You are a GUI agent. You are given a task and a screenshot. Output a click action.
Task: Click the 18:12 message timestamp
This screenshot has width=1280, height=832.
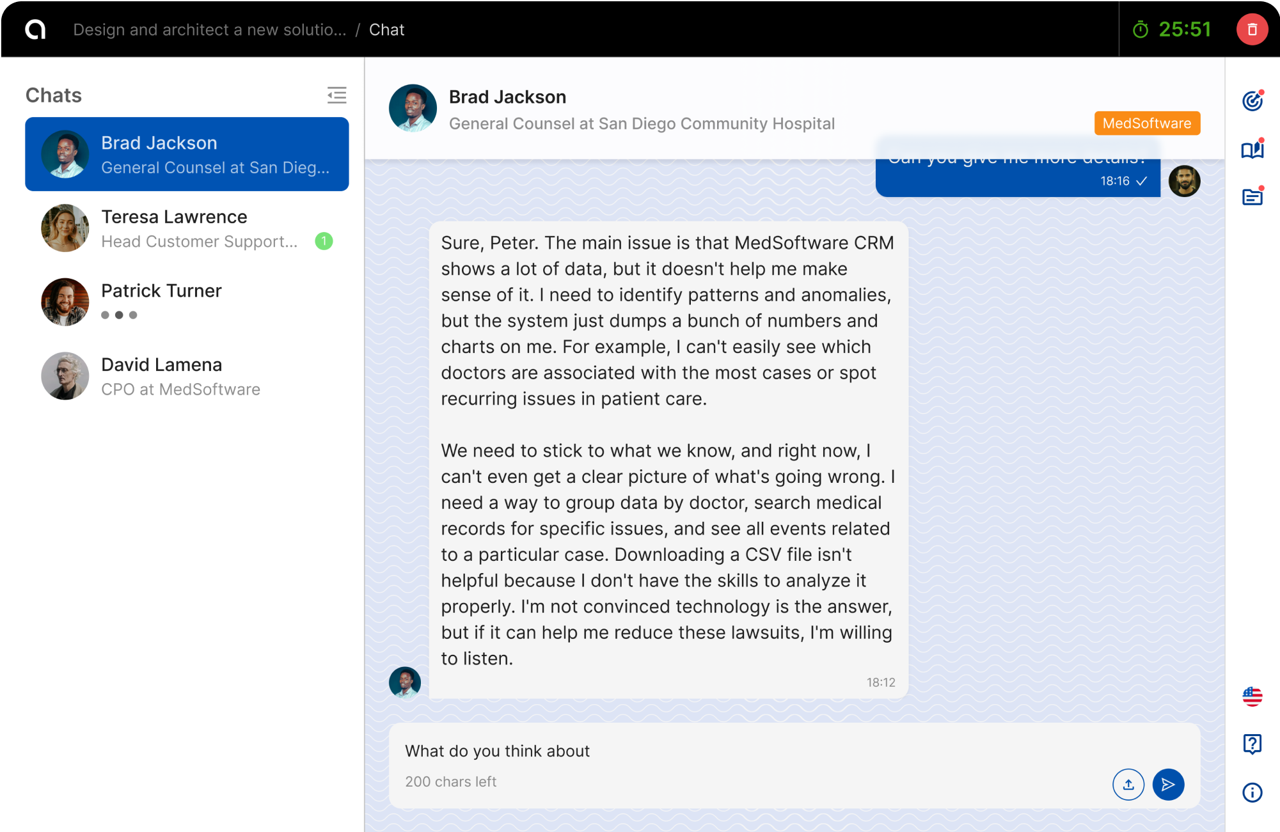(881, 682)
